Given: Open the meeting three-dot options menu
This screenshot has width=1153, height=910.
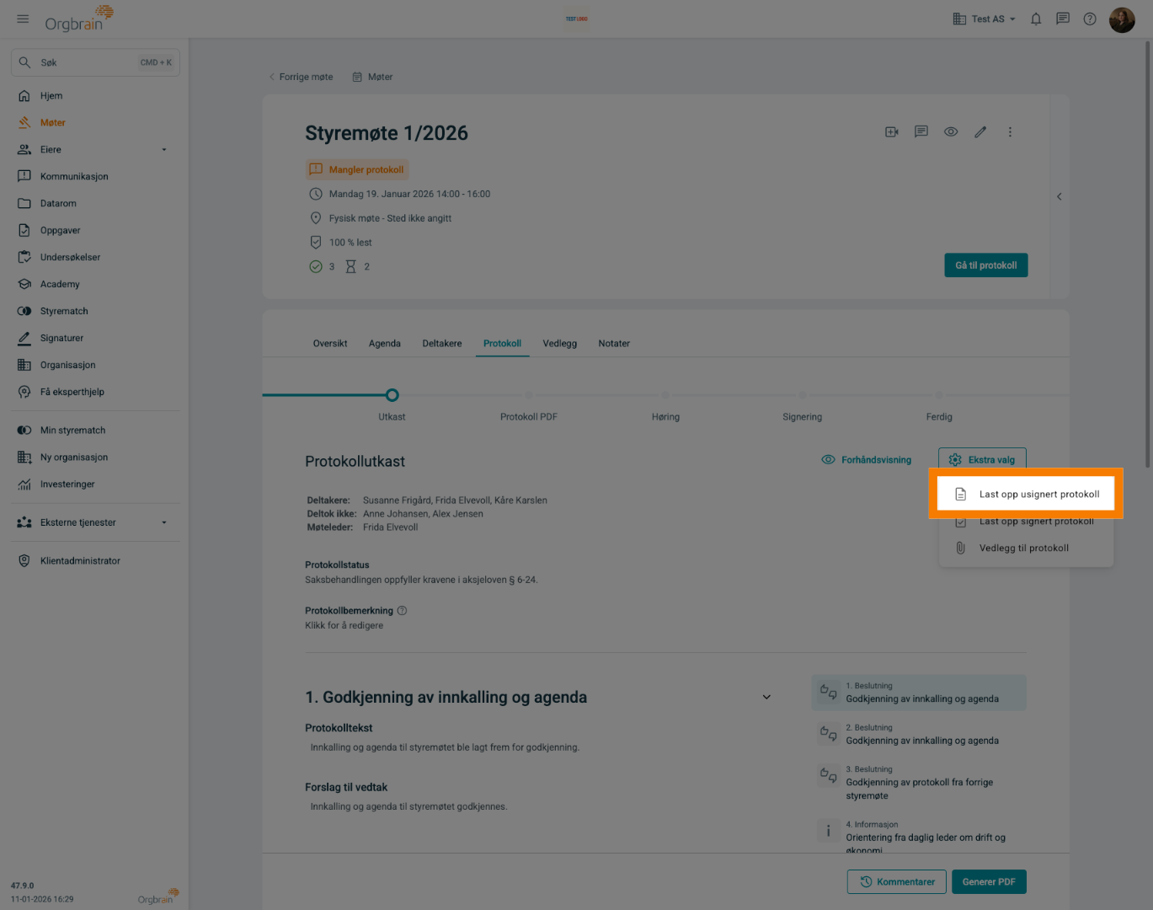Looking at the screenshot, I should coord(1010,132).
